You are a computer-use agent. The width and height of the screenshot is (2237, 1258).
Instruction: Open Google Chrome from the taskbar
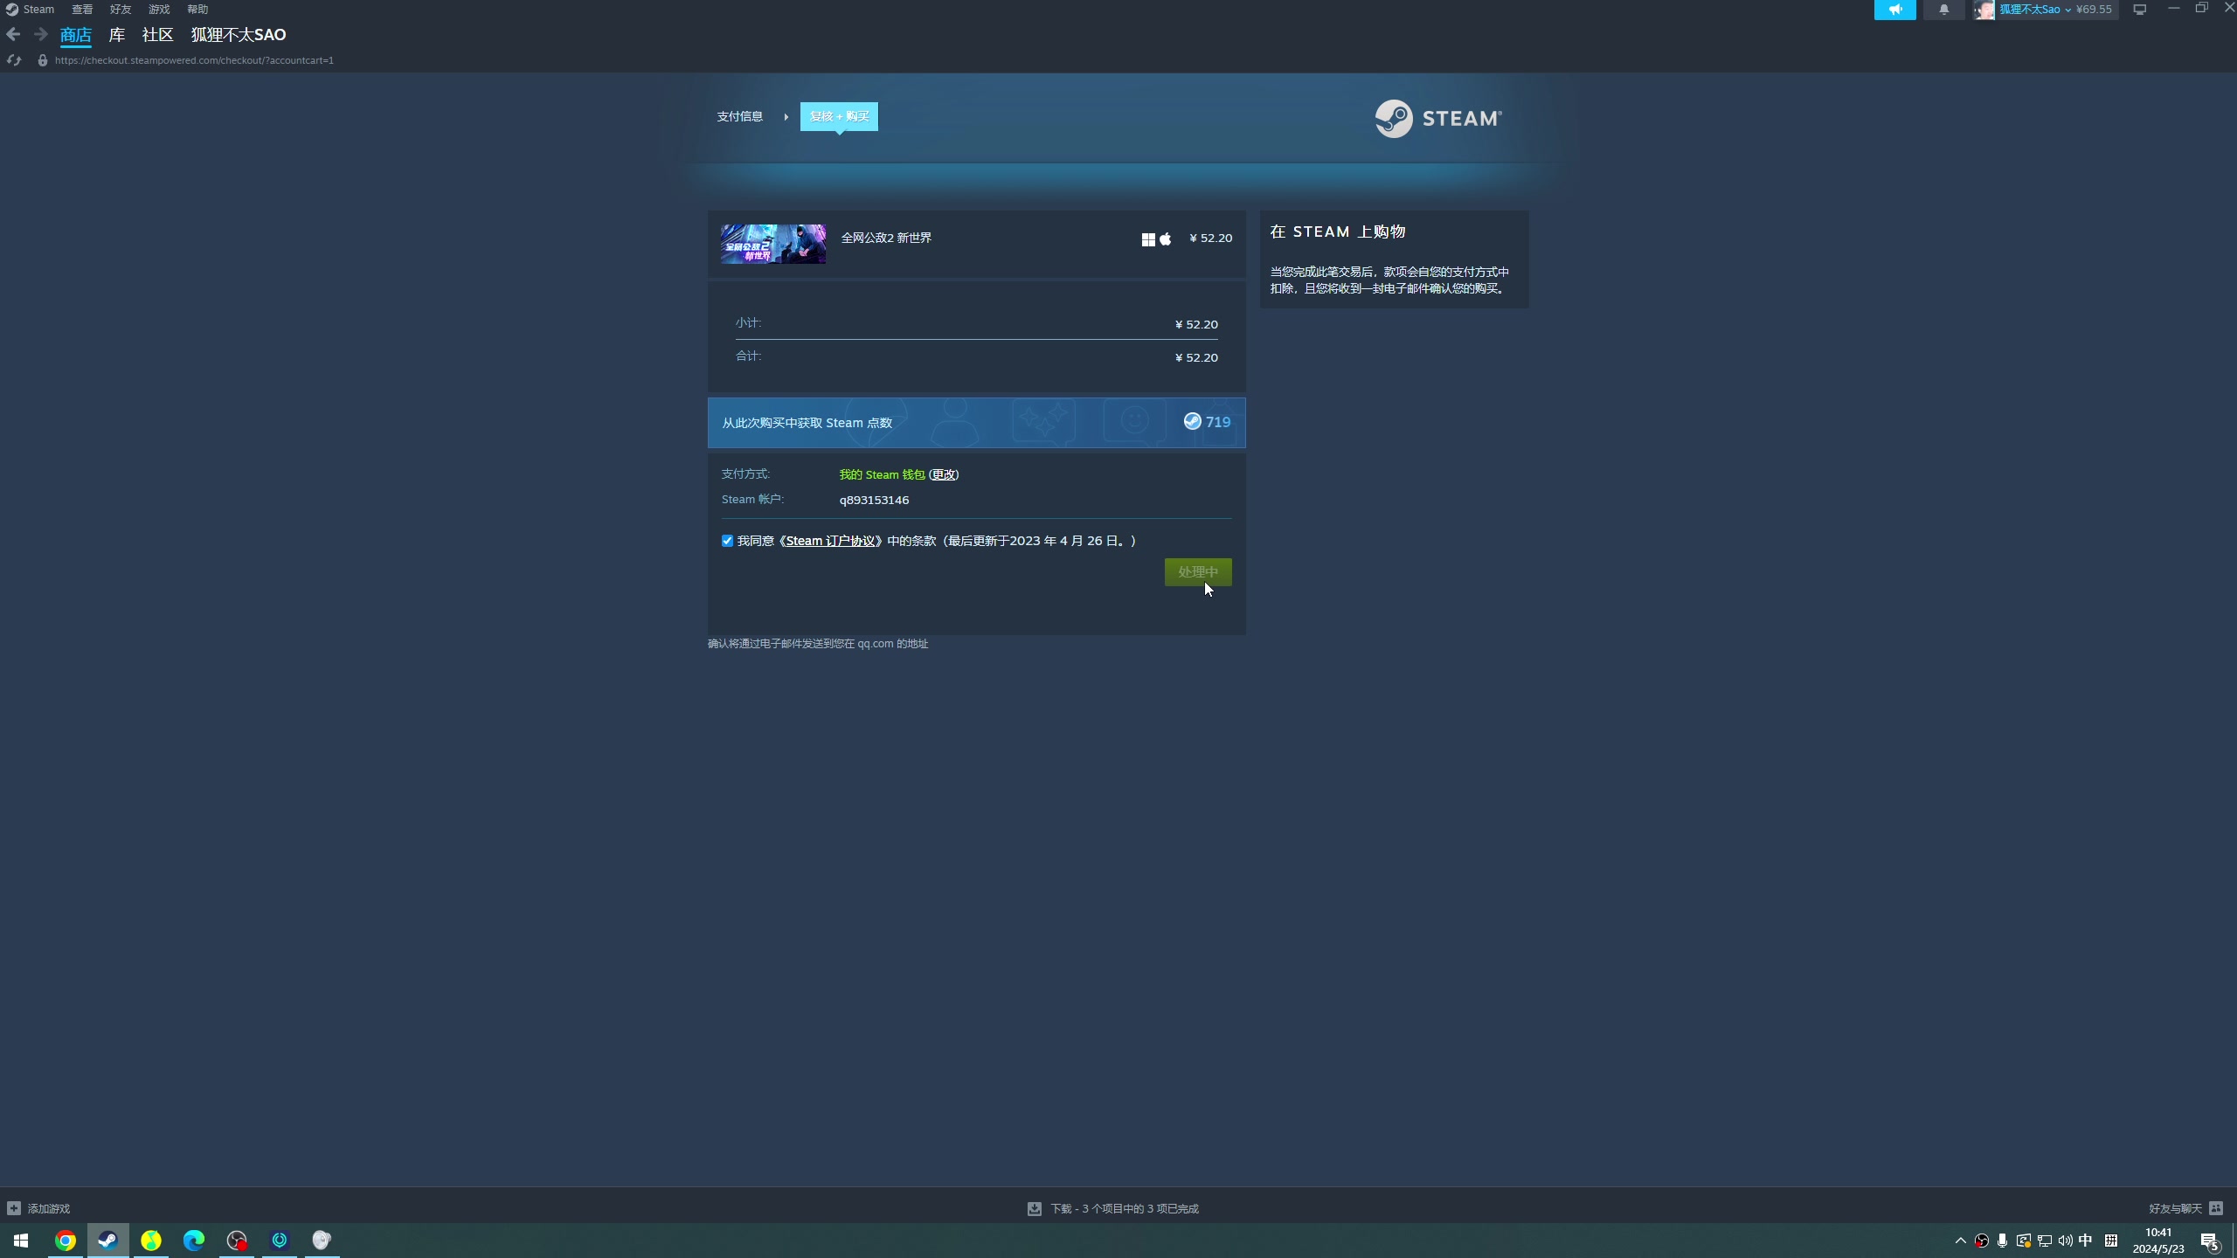pos(66,1241)
